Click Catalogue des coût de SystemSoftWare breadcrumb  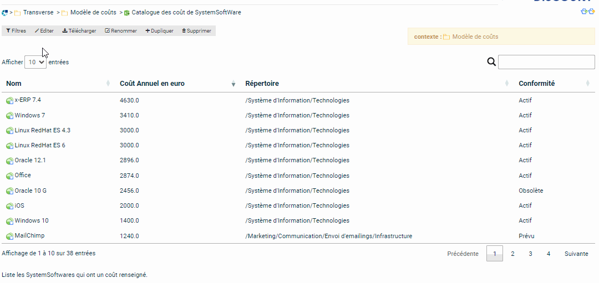tap(186, 12)
